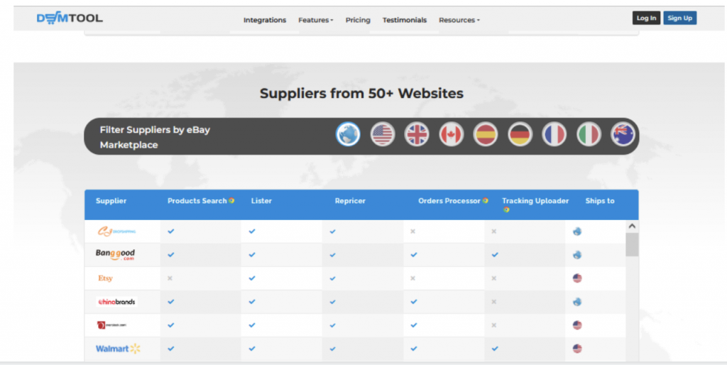This screenshot has height=365, width=727.
Task: Click Products Search cross in Etsy row
Action: click(170, 278)
